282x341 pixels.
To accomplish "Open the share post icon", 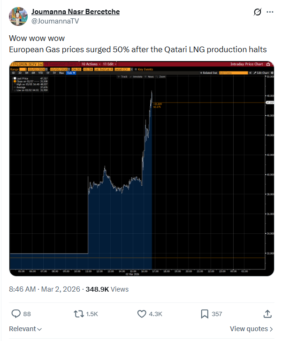I will 267,314.
